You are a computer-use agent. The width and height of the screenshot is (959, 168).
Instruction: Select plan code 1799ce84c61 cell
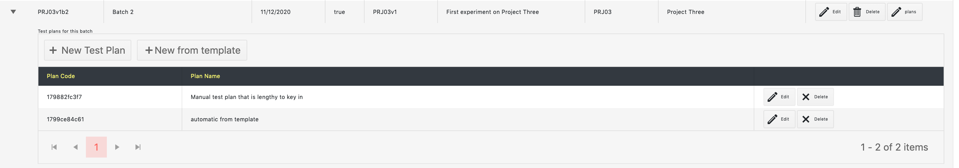(x=66, y=119)
